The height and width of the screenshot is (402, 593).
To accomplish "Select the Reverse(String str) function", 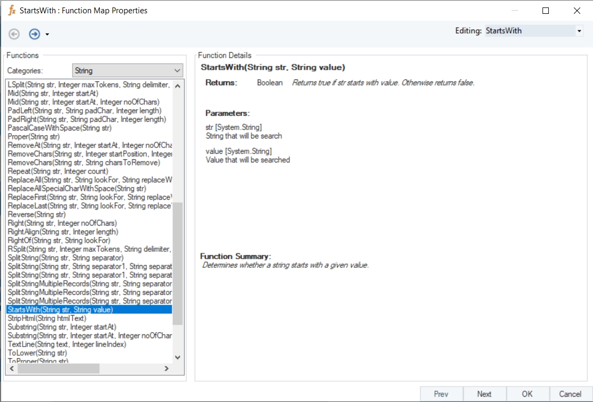I will 37,215.
